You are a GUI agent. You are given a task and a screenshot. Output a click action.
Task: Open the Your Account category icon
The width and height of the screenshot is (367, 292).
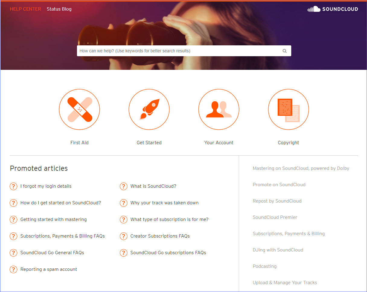click(x=219, y=109)
